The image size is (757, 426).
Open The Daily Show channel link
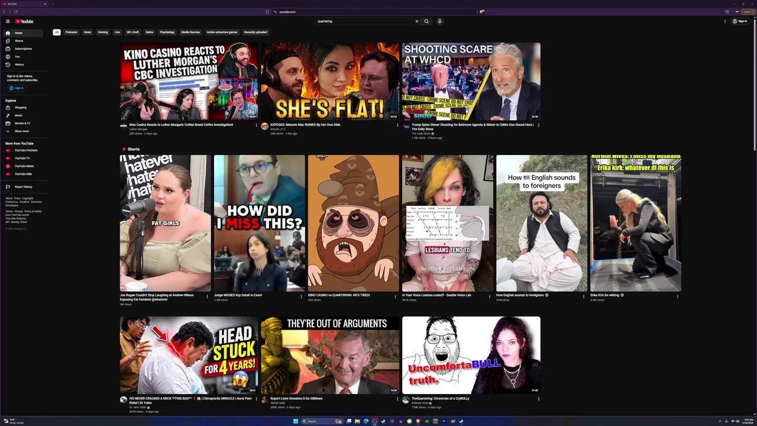421,134
